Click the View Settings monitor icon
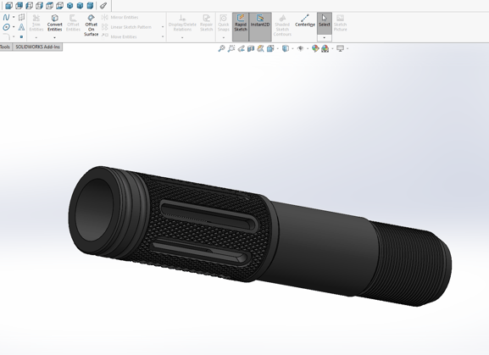 [x=340, y=48]
